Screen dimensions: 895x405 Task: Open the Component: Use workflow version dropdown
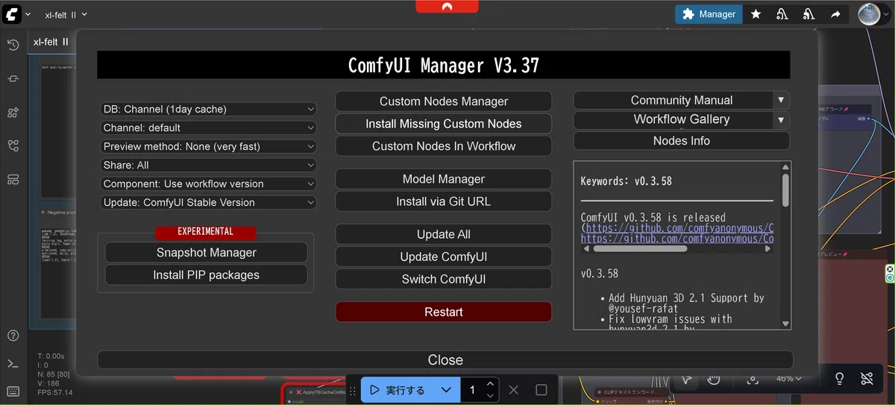(208, 183)
